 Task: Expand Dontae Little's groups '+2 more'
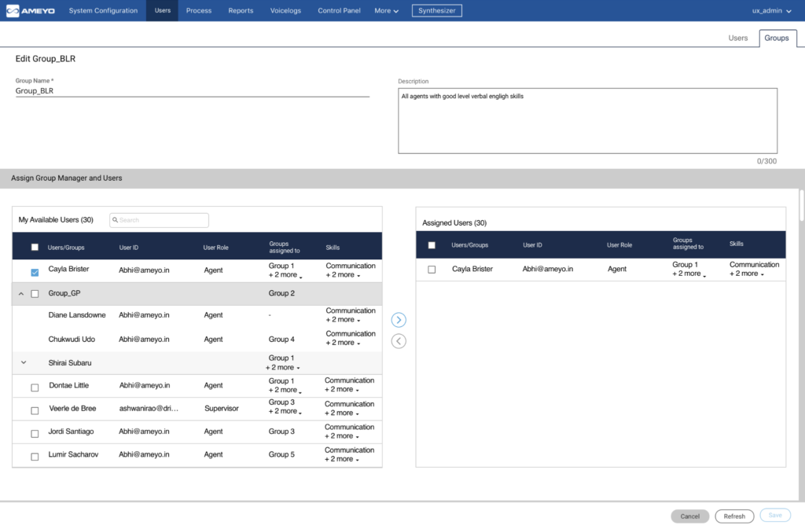(x=285, y=390)
